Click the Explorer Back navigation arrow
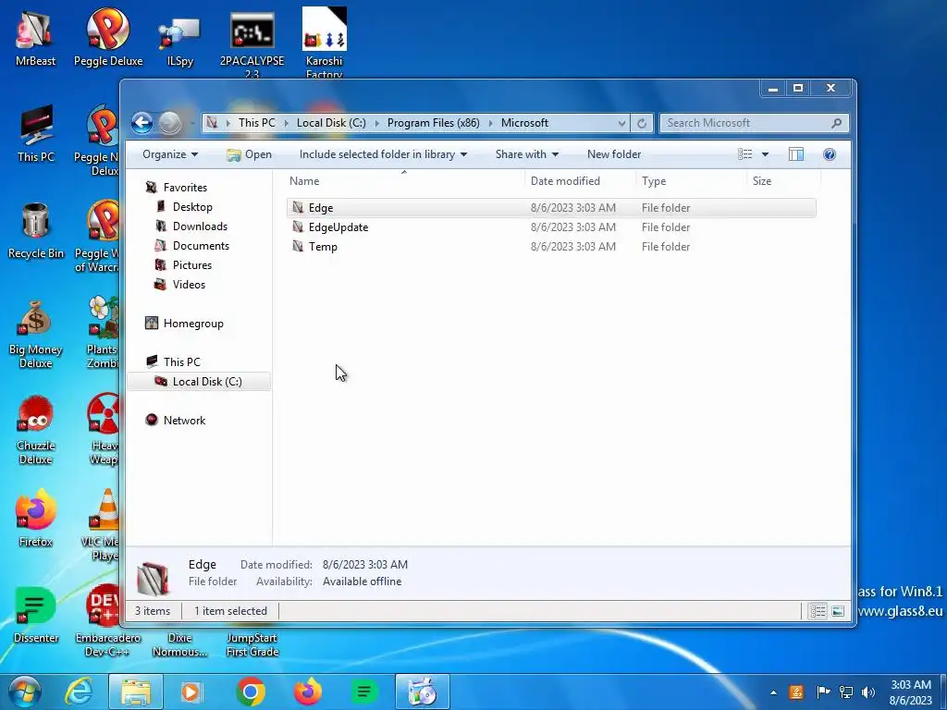Image resolution: width=947 pixels, height=710 pixels. click(141, 123)
